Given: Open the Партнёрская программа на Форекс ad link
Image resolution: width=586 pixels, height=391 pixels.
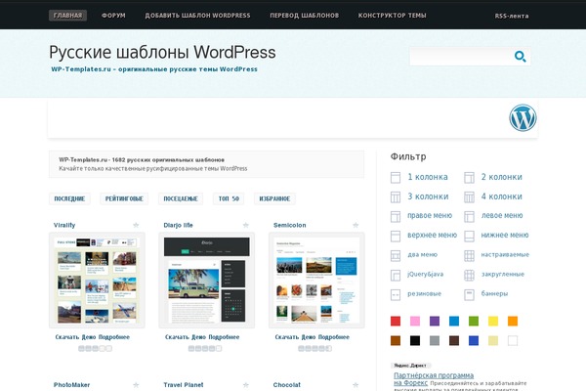Looking at the screenshot, I should (x=434, y=378).
